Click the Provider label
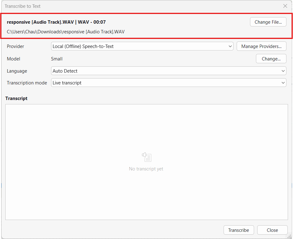Screen dimensions: 293x239 (x=15, y=46)
